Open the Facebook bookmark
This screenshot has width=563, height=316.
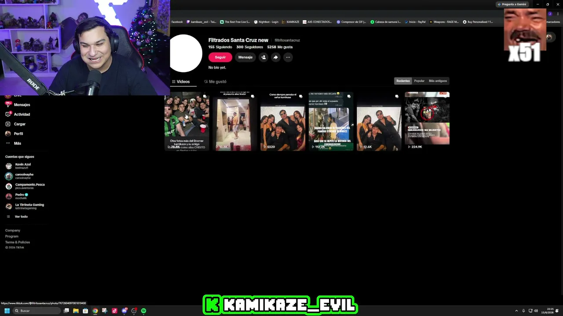177,22
